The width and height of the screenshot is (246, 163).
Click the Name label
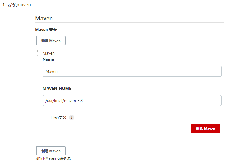tap(48, 59)
